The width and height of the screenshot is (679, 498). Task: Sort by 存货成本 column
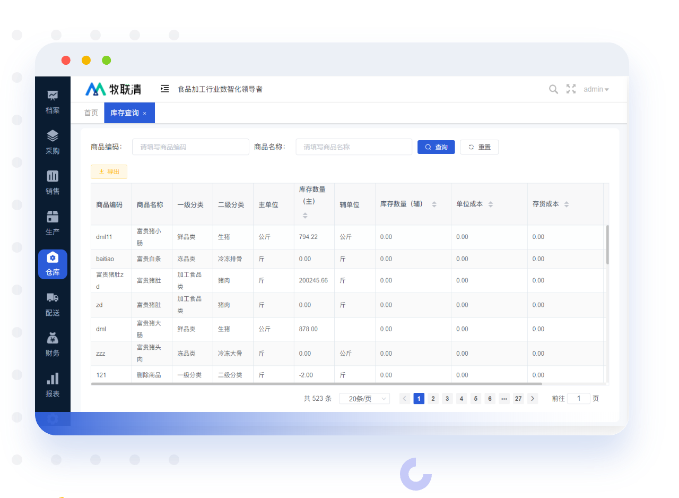(567, 204)
